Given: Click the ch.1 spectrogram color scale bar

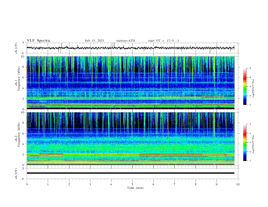Looking at the screenshot, I should coord(245,87).
